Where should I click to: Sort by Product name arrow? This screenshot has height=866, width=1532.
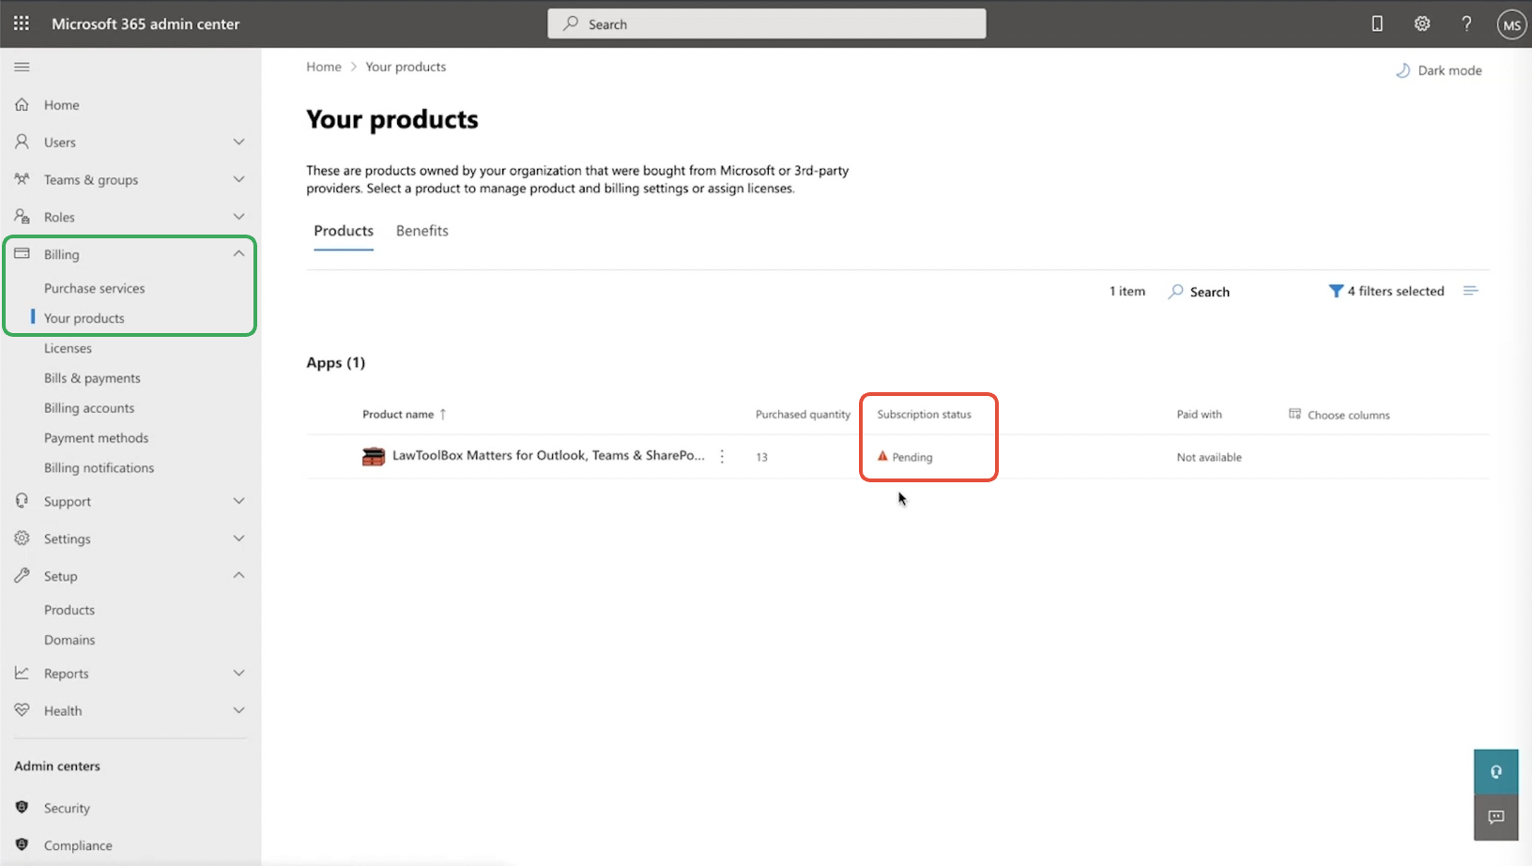pos(443,414)
